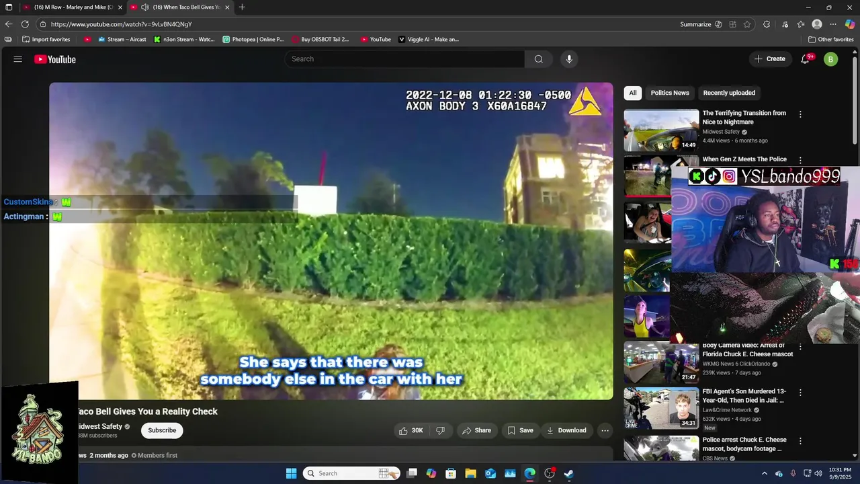Add page to favorites star icon
Image resolution: width=860 pixels, height=484 pixels.
tap(747, 24)
